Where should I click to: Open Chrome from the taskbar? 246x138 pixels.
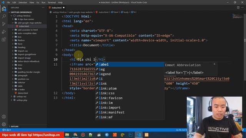tap(75, 135)
